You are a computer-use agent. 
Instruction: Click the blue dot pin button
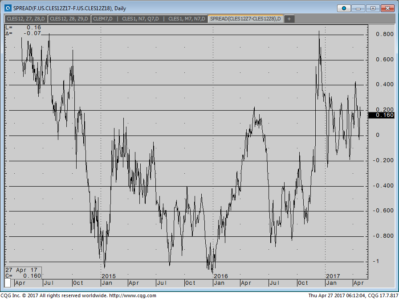[x=344, y=8]
